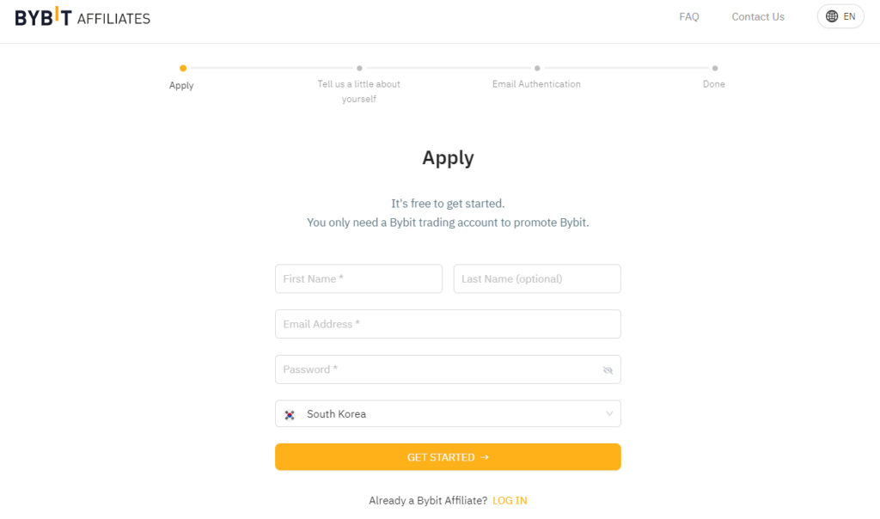Toggle password visibility eye icon
The width and height of the screenshot is (880, 519).
[608, 369]
